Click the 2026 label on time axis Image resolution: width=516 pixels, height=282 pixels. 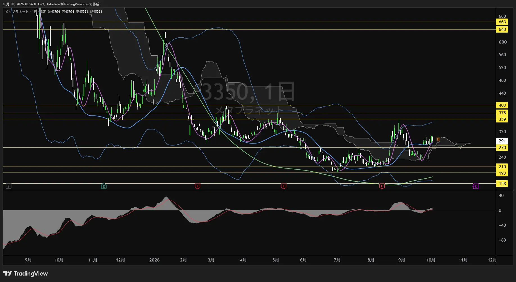pos(154,260)
